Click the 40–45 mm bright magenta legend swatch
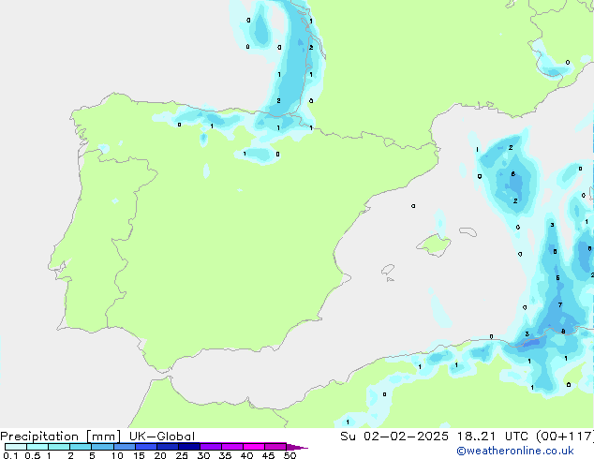This screenshot has width=594, height=459. pyautogui.click(x=254, y=447)
